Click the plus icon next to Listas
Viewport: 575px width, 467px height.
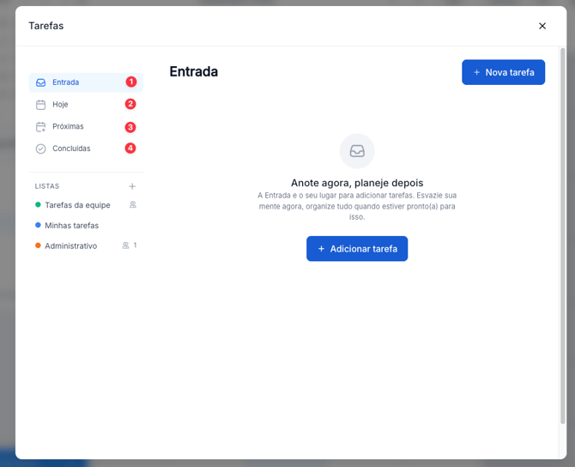132,186
